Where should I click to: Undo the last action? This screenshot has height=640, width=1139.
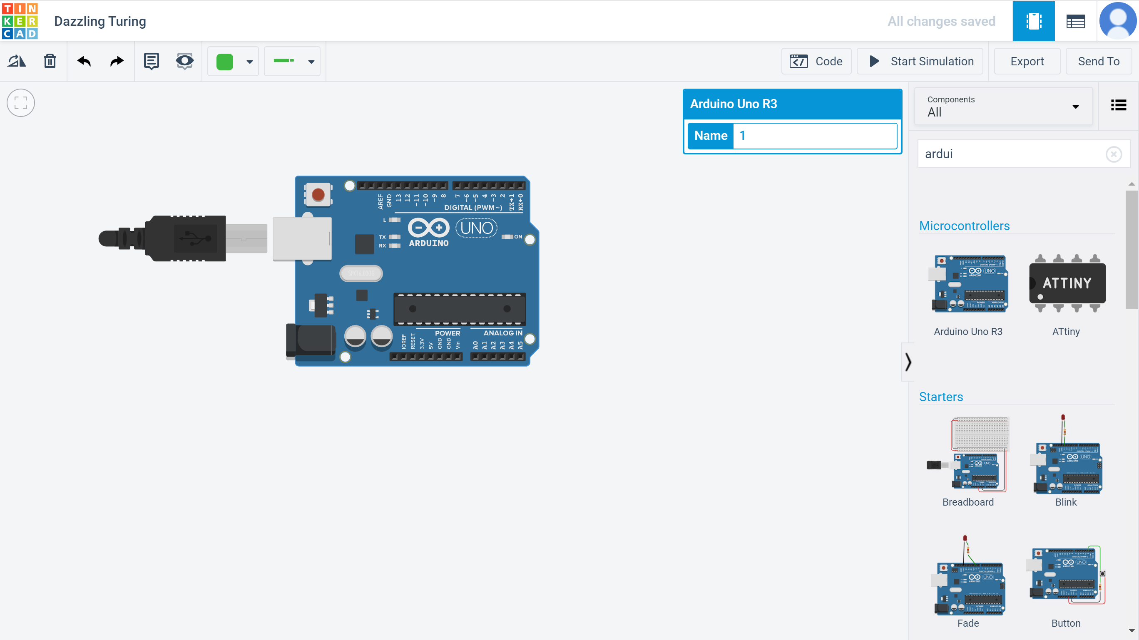(84, 61)
